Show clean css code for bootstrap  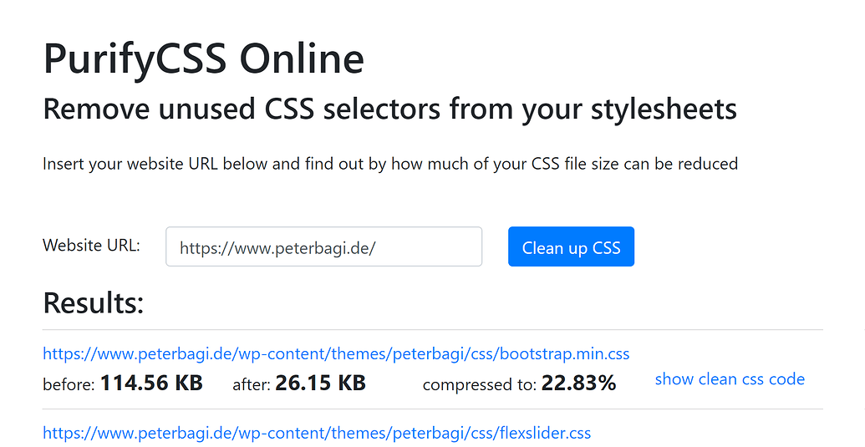coord(730,379)
